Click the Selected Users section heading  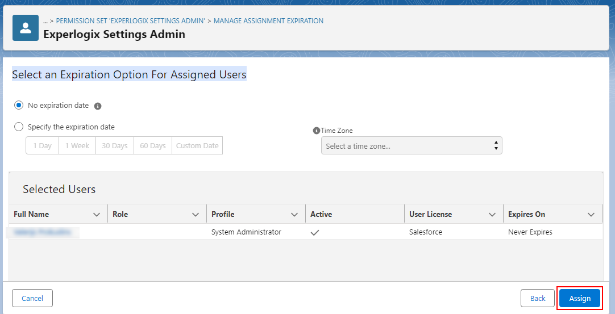pyautogui.click(x=59, y=189)
